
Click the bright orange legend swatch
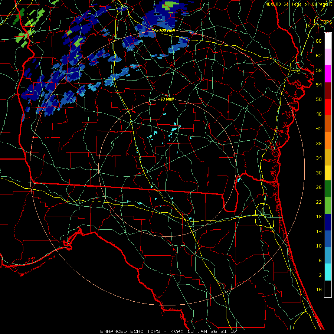pyautogui.click(x=328, y=140)
